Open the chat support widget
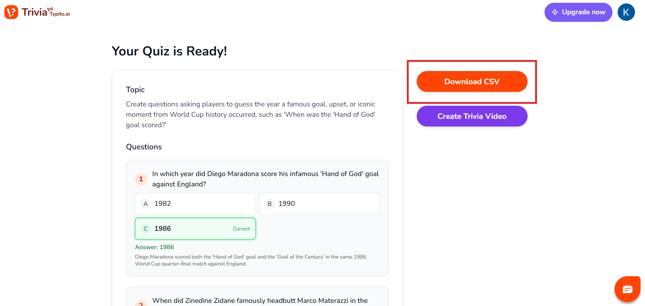Image resolution: width=645 pixels, height=306 pixels. tap(627, 289)
